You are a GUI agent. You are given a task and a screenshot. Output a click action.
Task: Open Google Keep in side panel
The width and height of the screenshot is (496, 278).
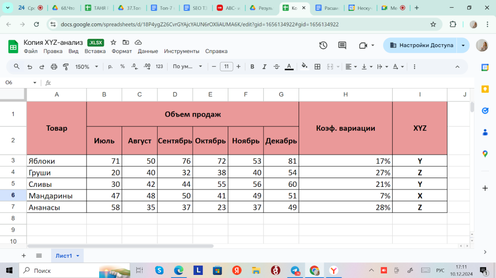tap(485, 89)
